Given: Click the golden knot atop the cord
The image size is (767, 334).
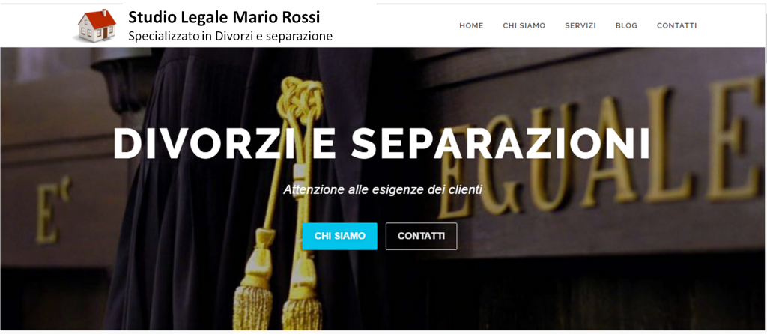Looking at the screenshot, I should click(x=300, y=101).
